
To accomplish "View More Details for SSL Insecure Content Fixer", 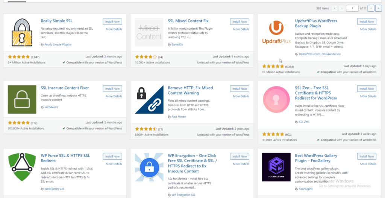I will (x=114, y=96).
